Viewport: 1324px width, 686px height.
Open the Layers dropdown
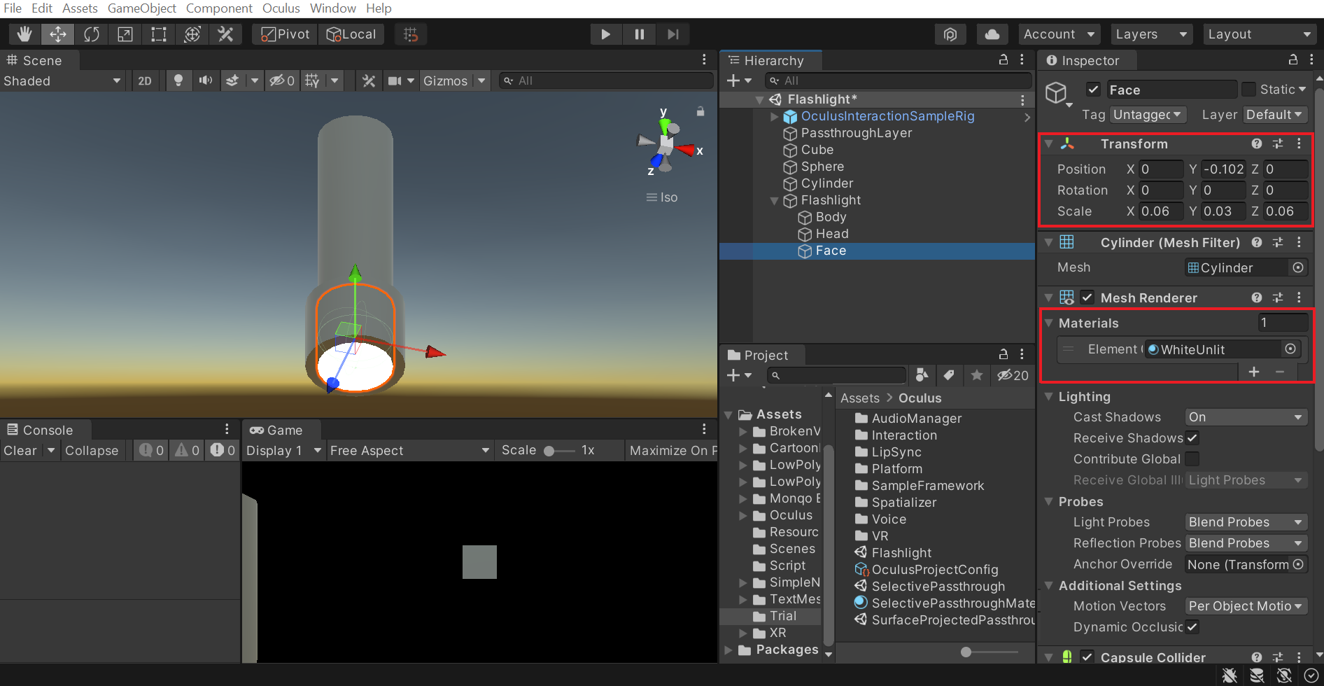[1150, 34]
